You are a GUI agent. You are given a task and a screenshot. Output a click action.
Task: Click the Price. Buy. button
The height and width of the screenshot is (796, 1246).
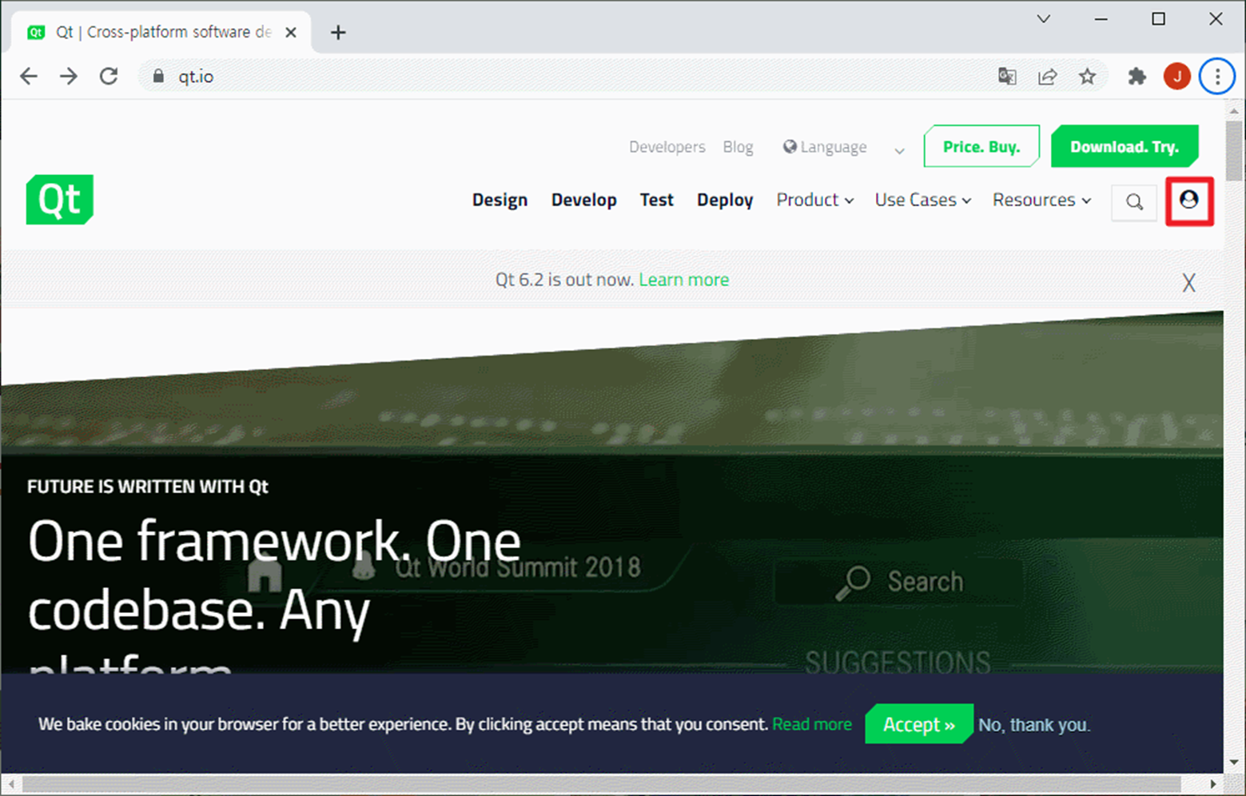(981, 146)
